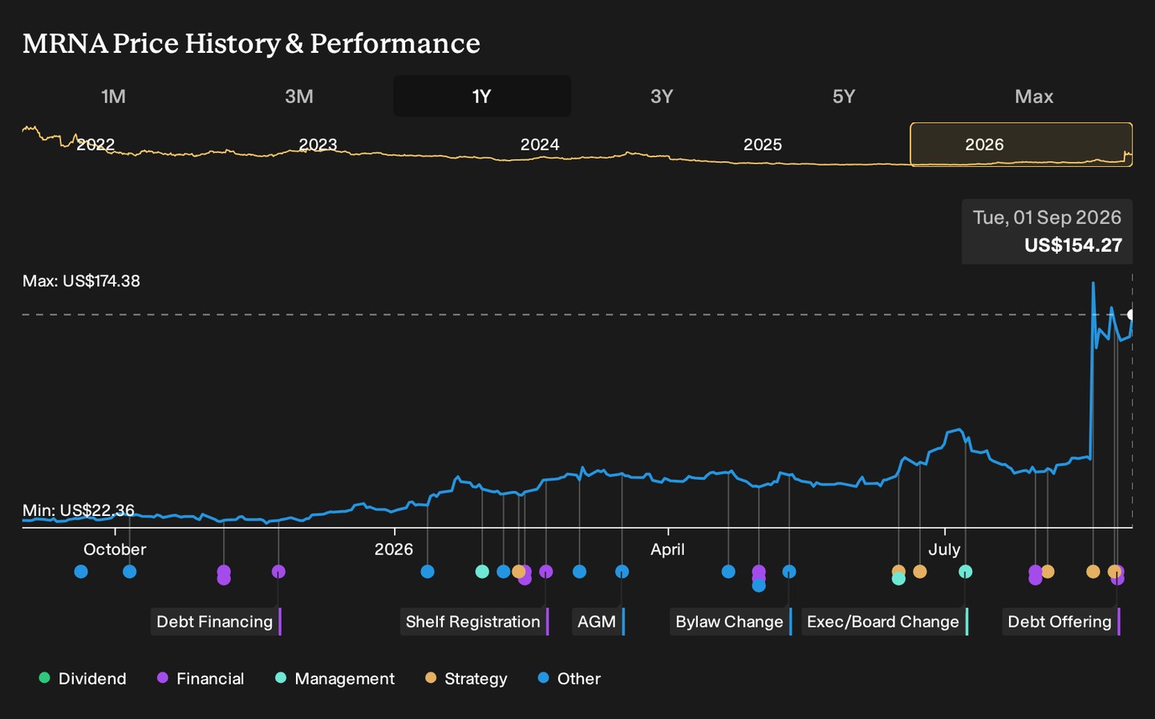Click the white current-price dot on chart

click(x=1131, y=315)
